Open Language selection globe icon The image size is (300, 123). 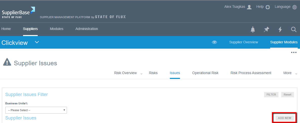(x=294, y=7)
